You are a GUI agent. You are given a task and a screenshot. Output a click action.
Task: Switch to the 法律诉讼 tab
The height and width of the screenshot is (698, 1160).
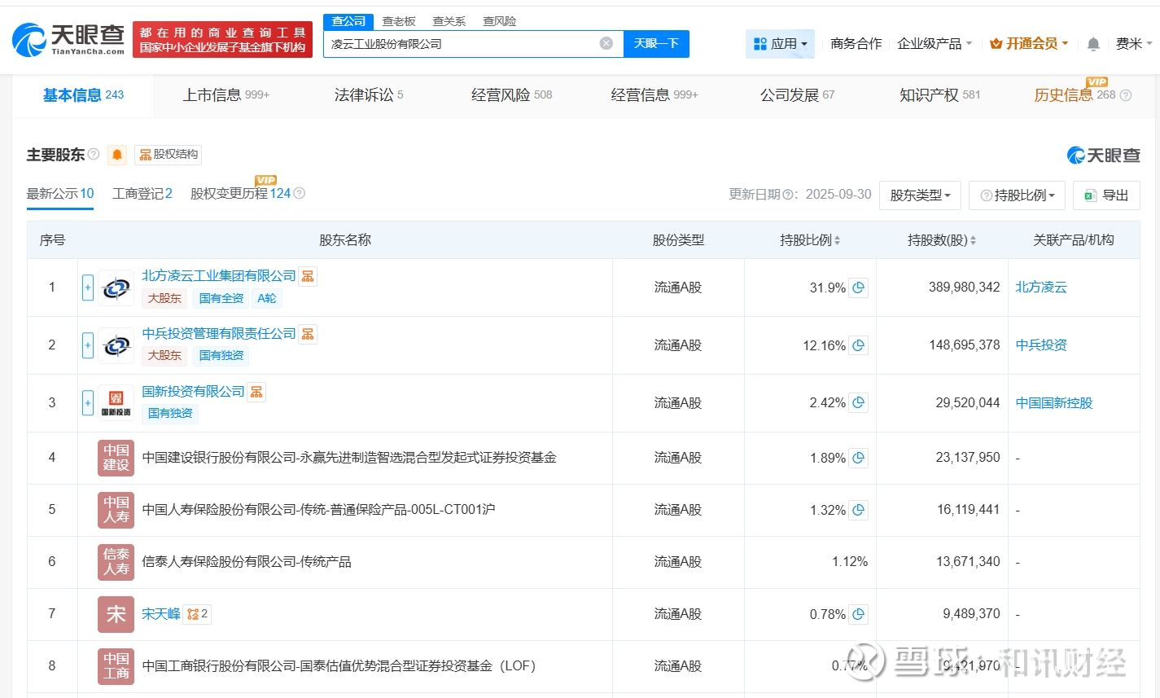[368, 95]
